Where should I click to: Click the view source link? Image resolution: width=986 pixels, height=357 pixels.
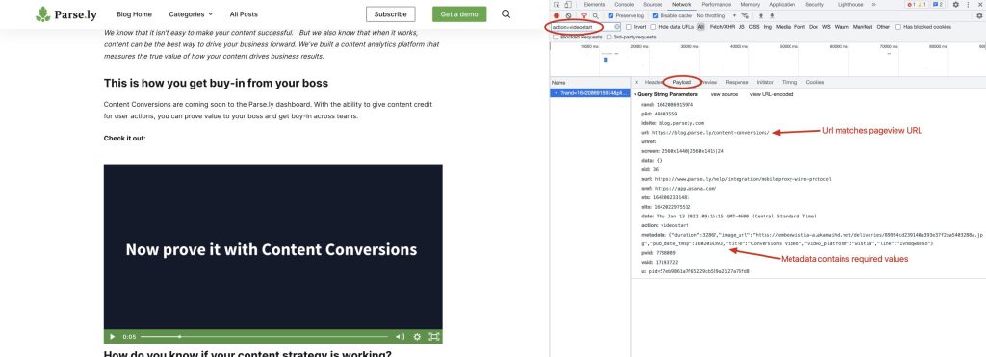[724, 94]
